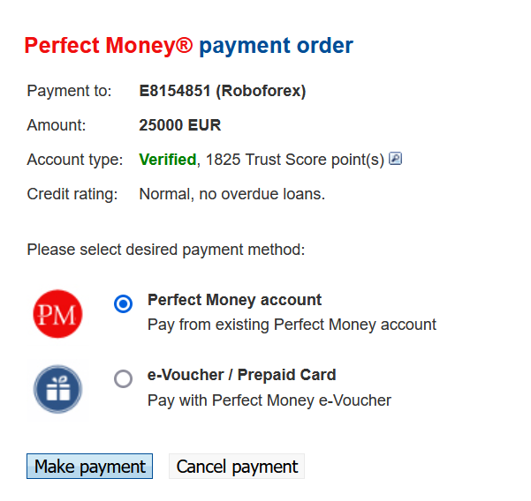
Task: Click the Credit rating label
Action: [72, 194]
